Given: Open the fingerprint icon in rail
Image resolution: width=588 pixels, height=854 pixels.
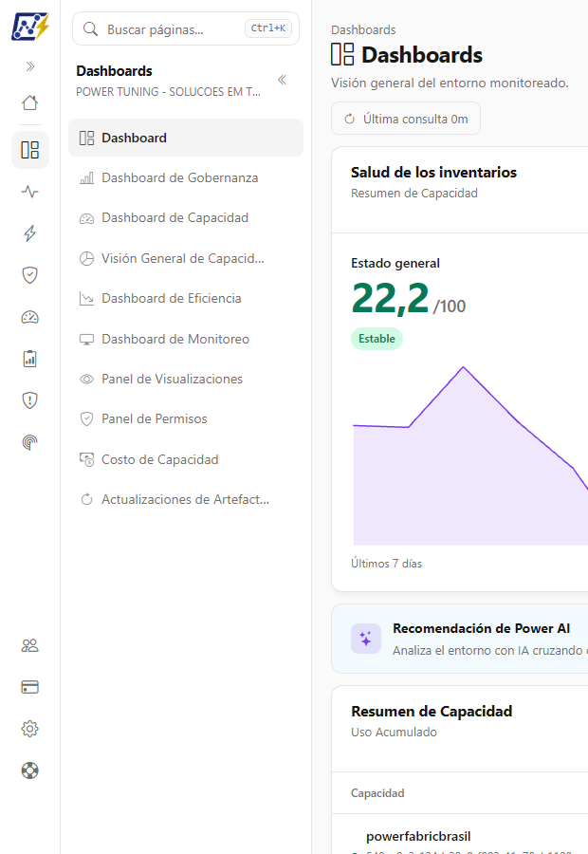Looking at the screenshot, I should (30, 442).
